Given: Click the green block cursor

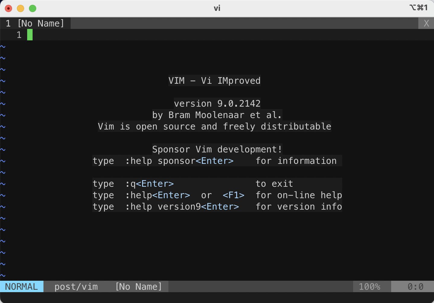Looking at the screenshot, I should 30,35.
